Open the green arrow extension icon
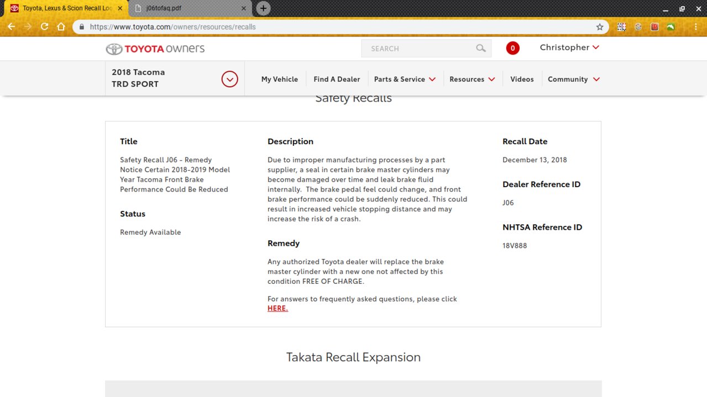This screenshot has width=707, height=397. (671, 27)
